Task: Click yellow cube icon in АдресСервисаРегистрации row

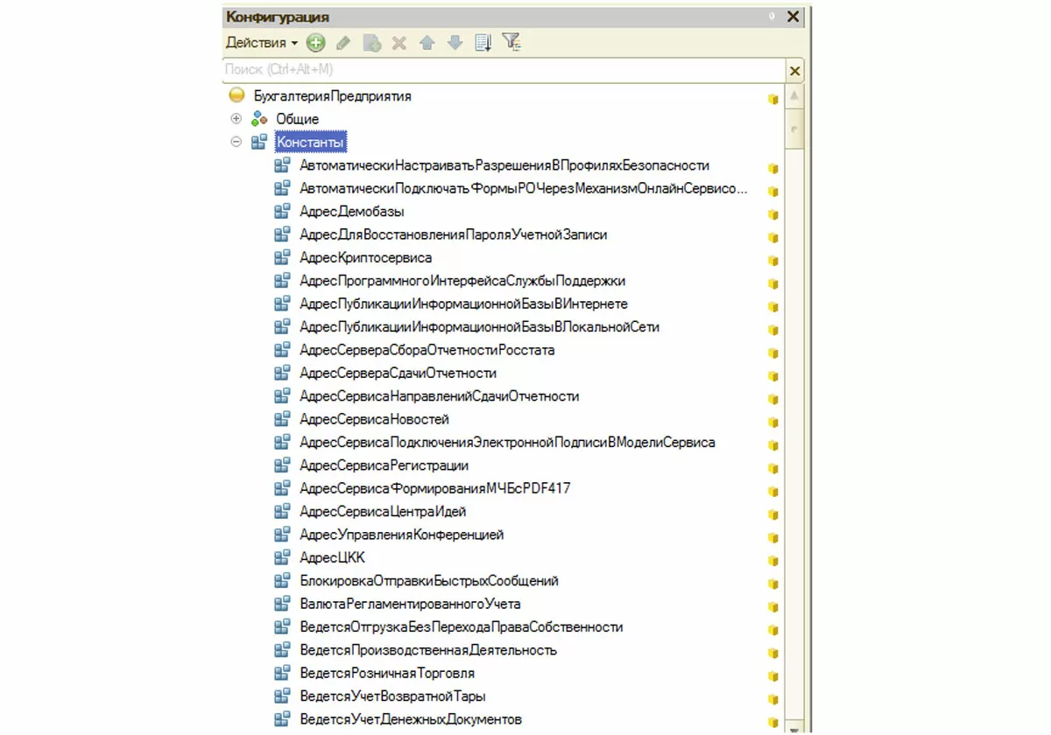Action: pos(772,468)
